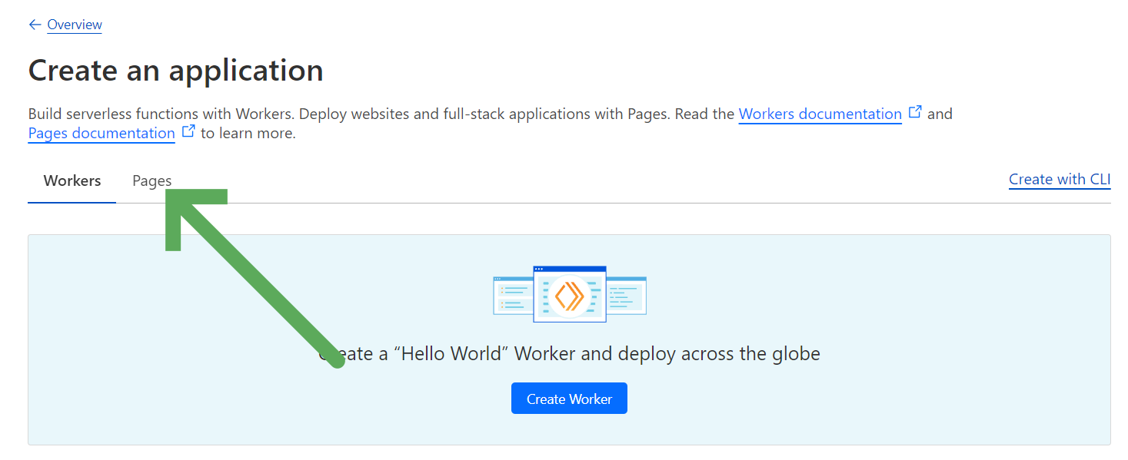The height and width of the screenshot is (460, 1128).
Task: Open the Workers documentation link
Action: point(820,114)
